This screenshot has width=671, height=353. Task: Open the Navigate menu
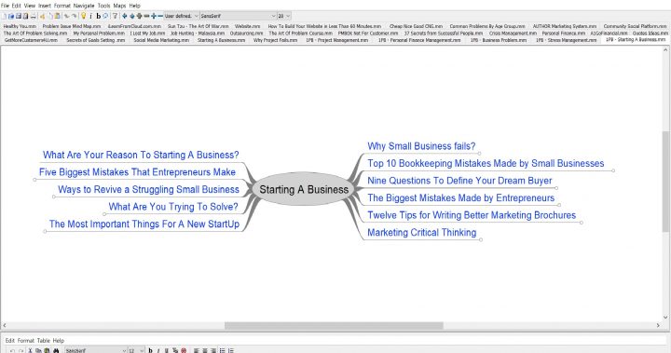coord(84,6)
